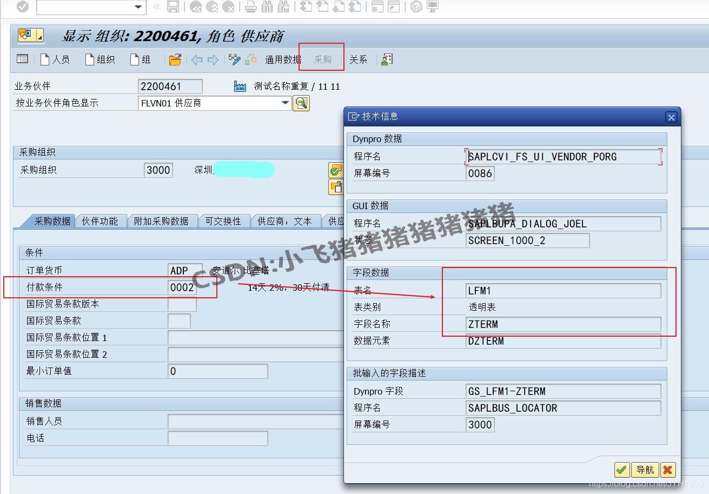This screenshot has width=709, height=494.
Task: Click the 状态 field SCREEN_1000_2
Action: click(x=528, y=241)
